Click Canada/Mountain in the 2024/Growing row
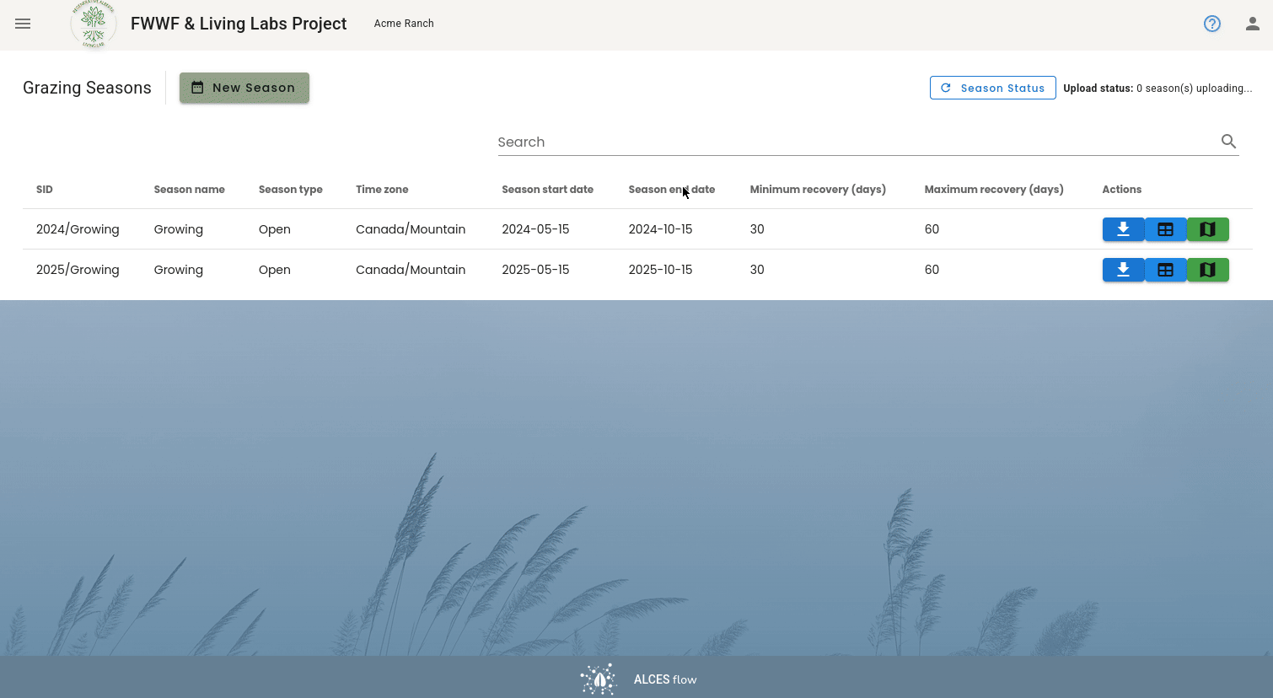Screen dimensions: 1273x698 (x=411, y=229)
